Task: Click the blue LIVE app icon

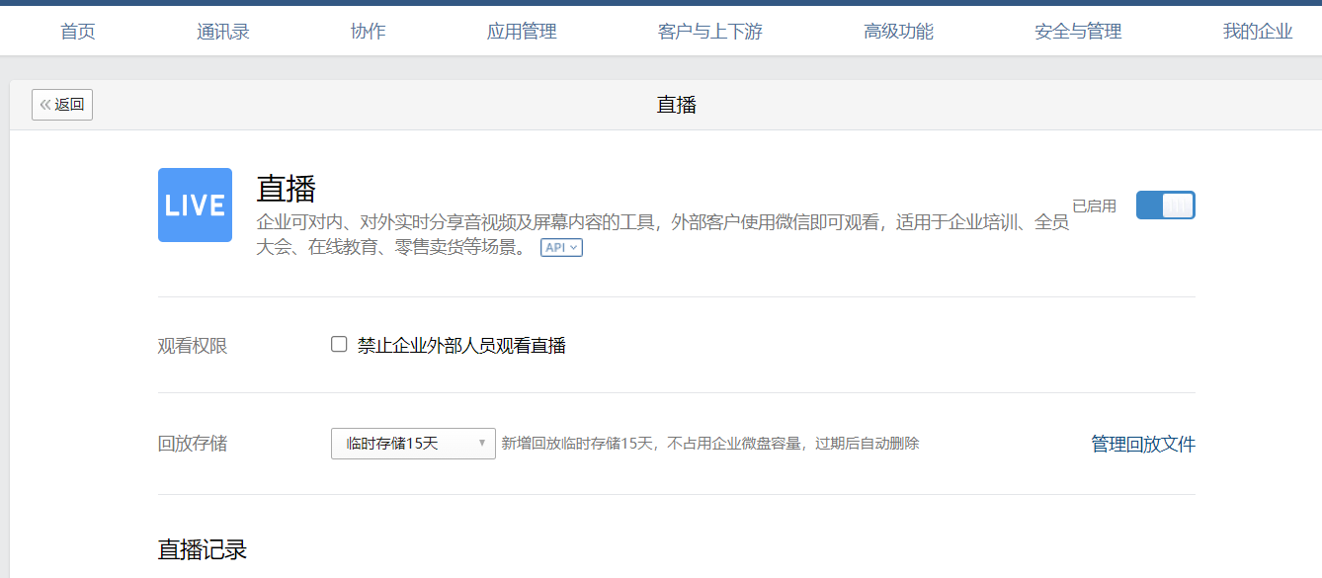Action: [x=195, y=205]
